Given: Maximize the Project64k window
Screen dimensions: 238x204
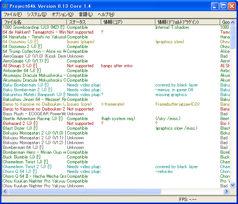Looking at the screenshot, I should click(223, 6).
